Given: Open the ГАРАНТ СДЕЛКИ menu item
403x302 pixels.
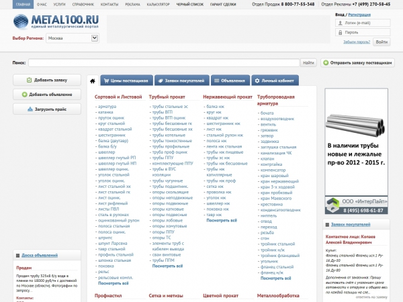Looking at the screenshot, I should pos(223,5).
